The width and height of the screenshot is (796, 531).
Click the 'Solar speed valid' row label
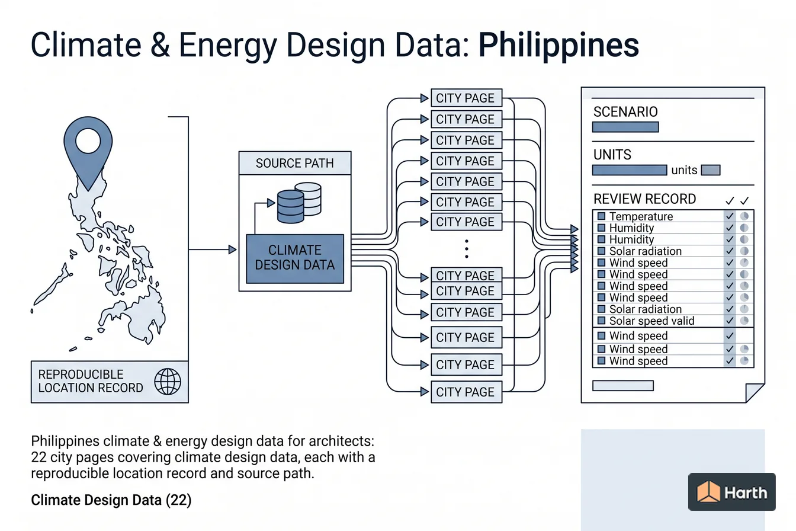point(652,321)
